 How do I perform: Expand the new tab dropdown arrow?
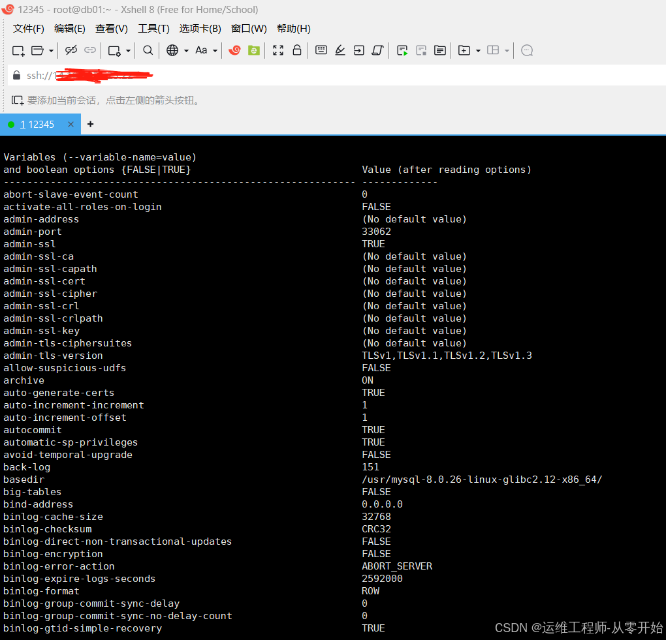click(477, 50)
